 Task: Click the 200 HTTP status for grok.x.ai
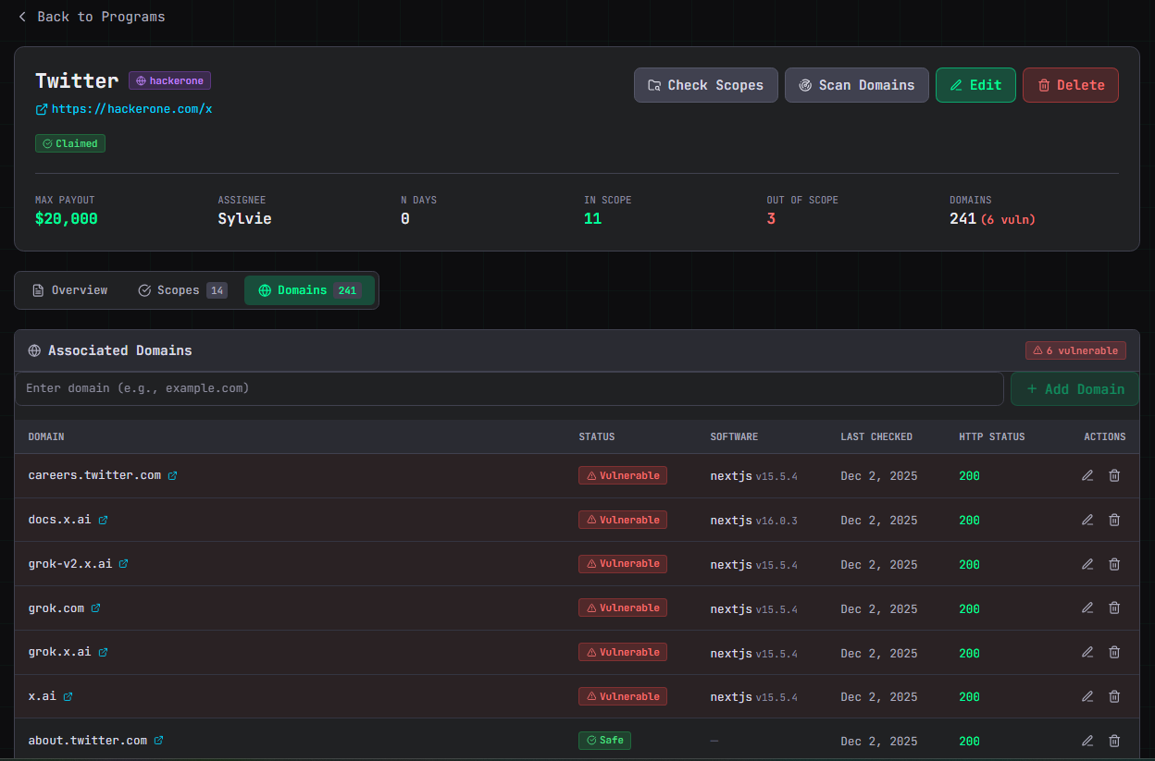click(969, 653)
